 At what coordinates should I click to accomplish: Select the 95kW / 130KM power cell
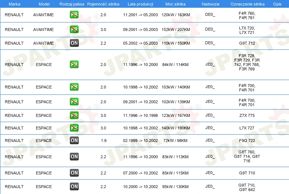point(175,187)
